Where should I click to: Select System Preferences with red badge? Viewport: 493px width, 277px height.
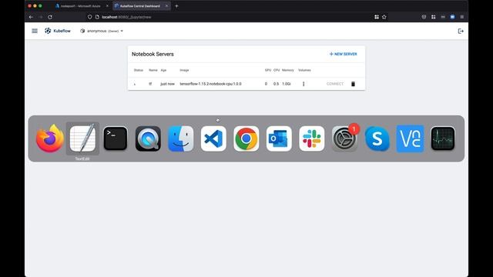coord(344,138)
